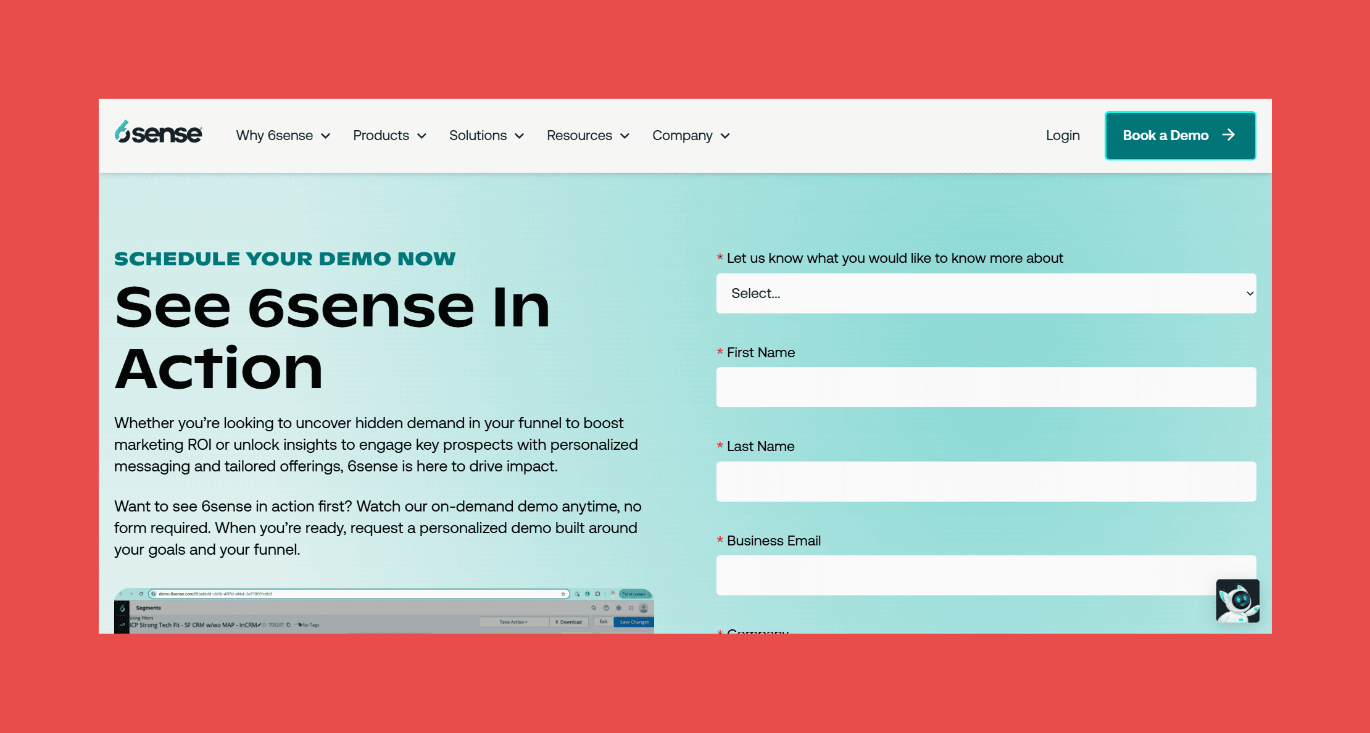The image size is (1370, 733).
Task: Click the 'Business Email' label
Action: (x=774, y=540)
